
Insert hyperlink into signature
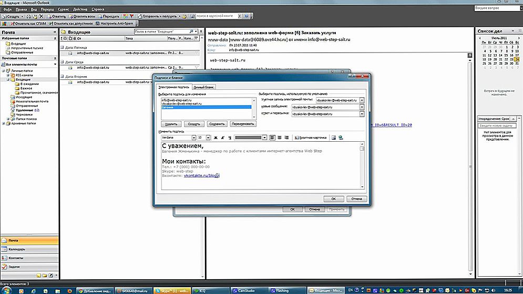[341, 138]
